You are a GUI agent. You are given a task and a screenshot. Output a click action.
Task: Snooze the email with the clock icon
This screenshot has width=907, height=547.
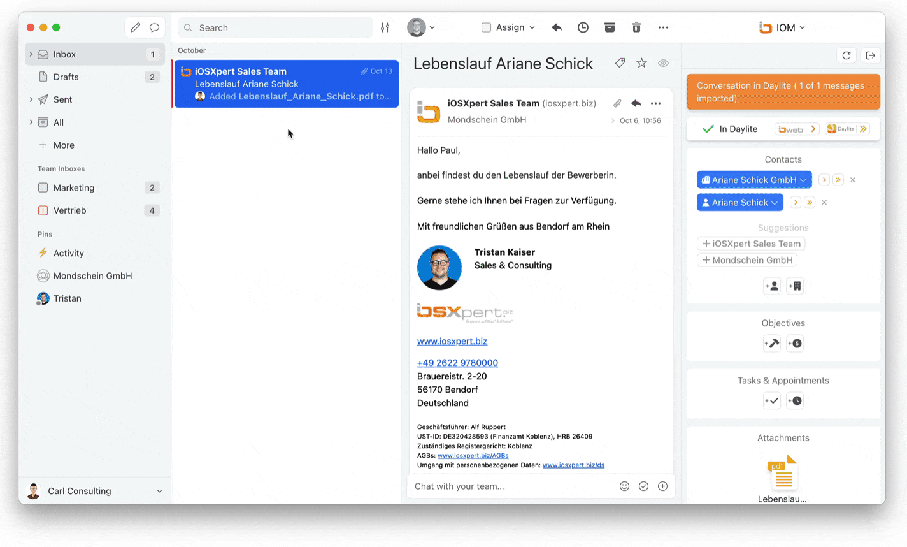(x=583, y=27)
